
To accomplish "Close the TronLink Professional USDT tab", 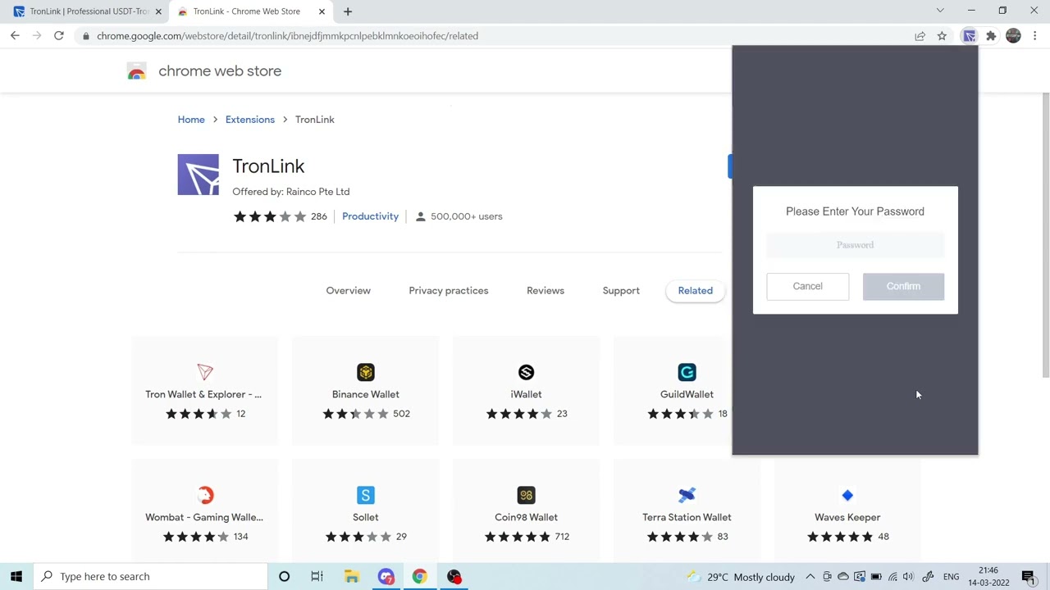I will point(158,11).
